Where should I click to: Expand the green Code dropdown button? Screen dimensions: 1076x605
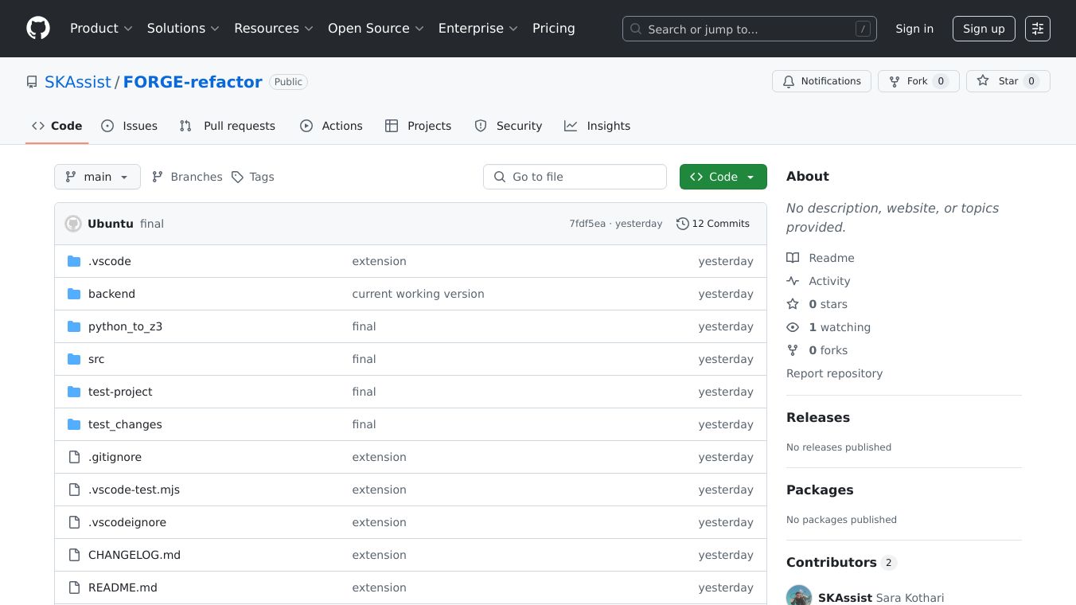coord(723,177)
